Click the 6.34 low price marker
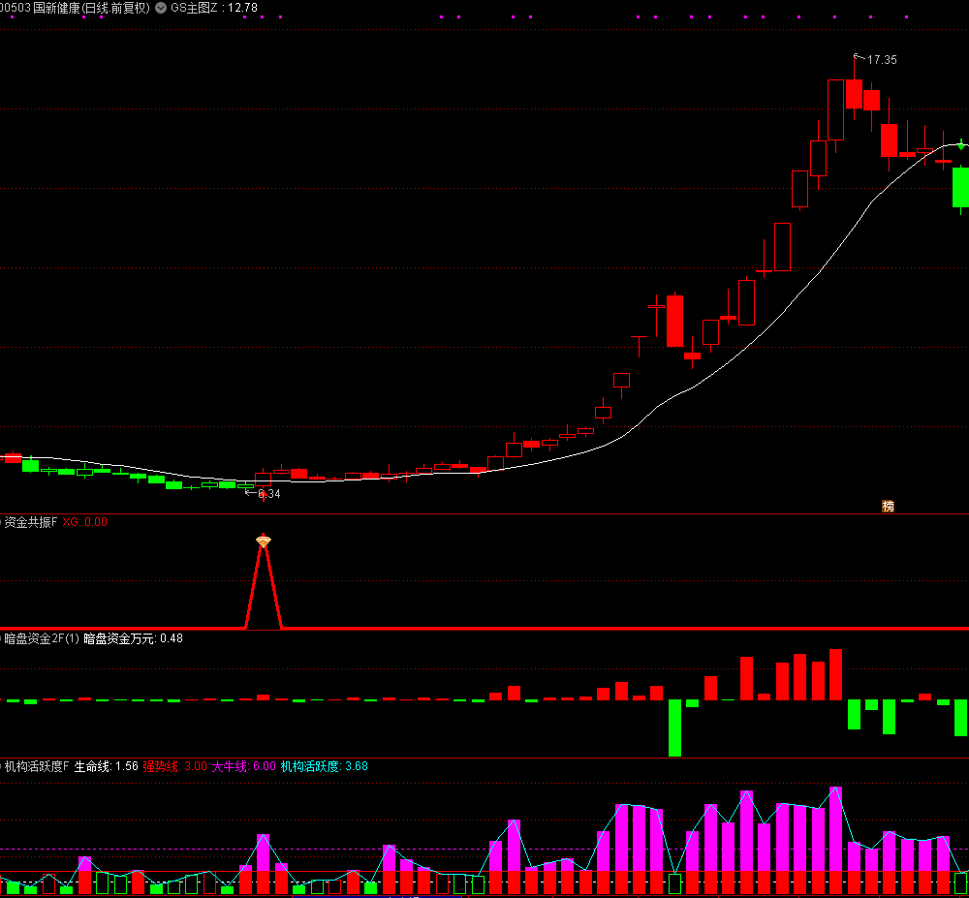Image resolution: width=969 pixels, height=898 pixels. [267, 494]
